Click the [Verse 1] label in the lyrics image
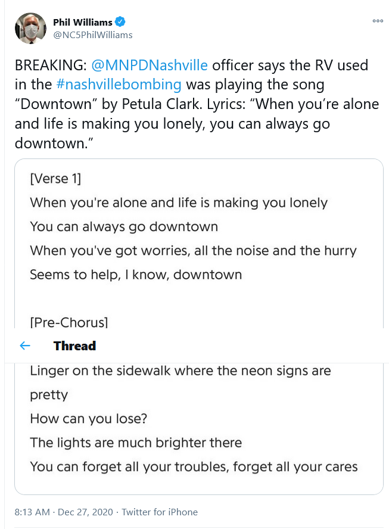Screen dimensions: 389x529 (55, 179)
